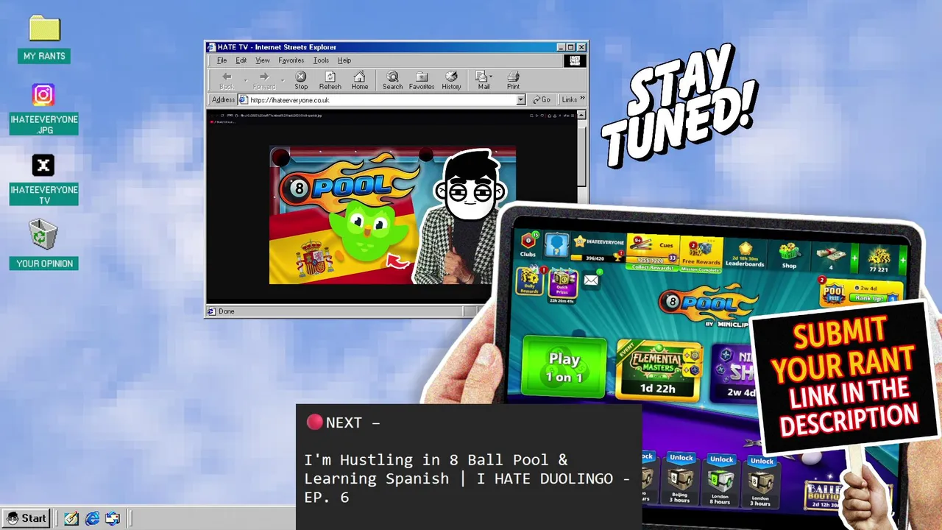Open the Instagram IHATEEVERYONE.JPG desktop icon
942x530 pixels.
point(43,109)
